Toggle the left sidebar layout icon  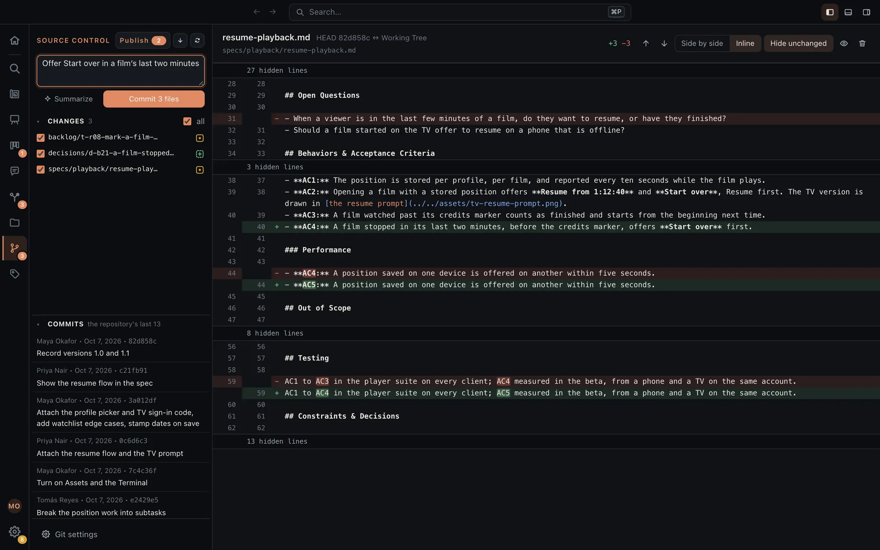(830, 12)
